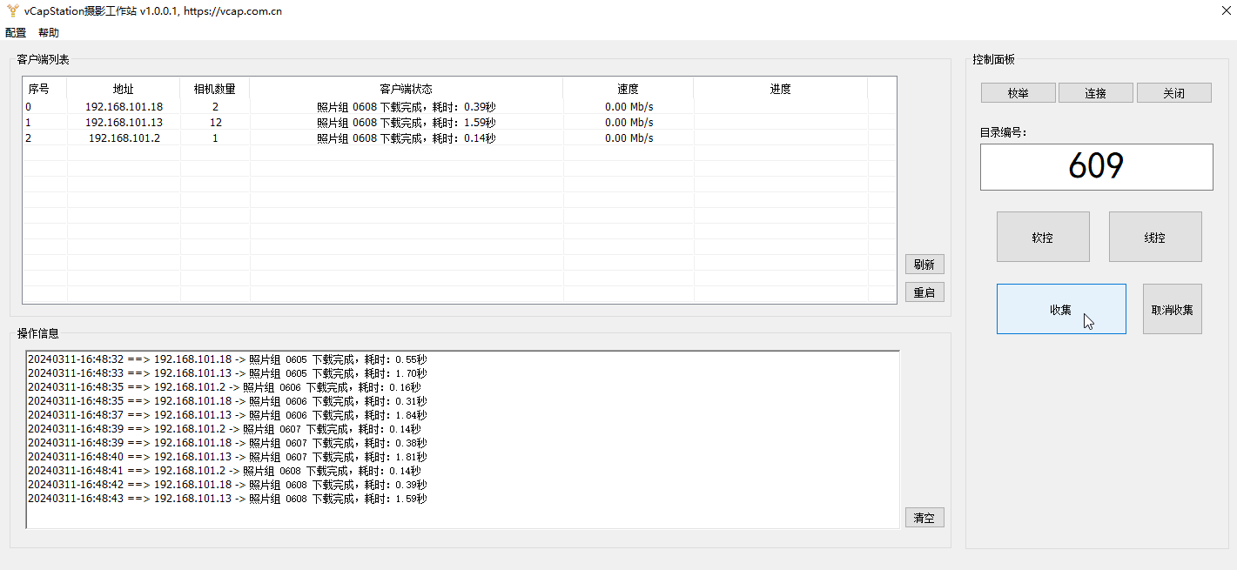
Task: Click the 速度 column header
Action: [x=628, y=89]
